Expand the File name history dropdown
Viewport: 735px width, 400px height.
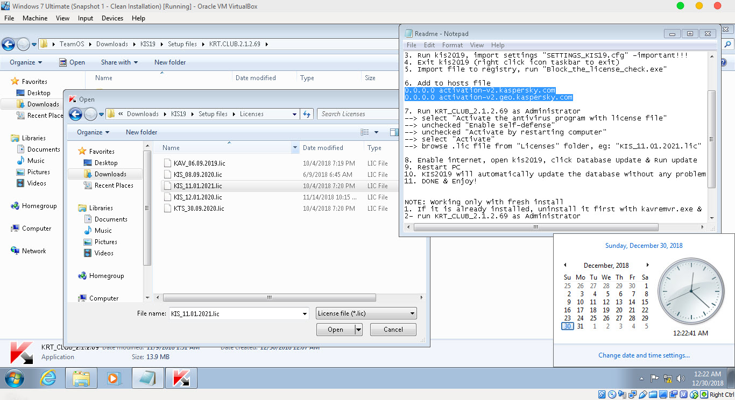305,313
